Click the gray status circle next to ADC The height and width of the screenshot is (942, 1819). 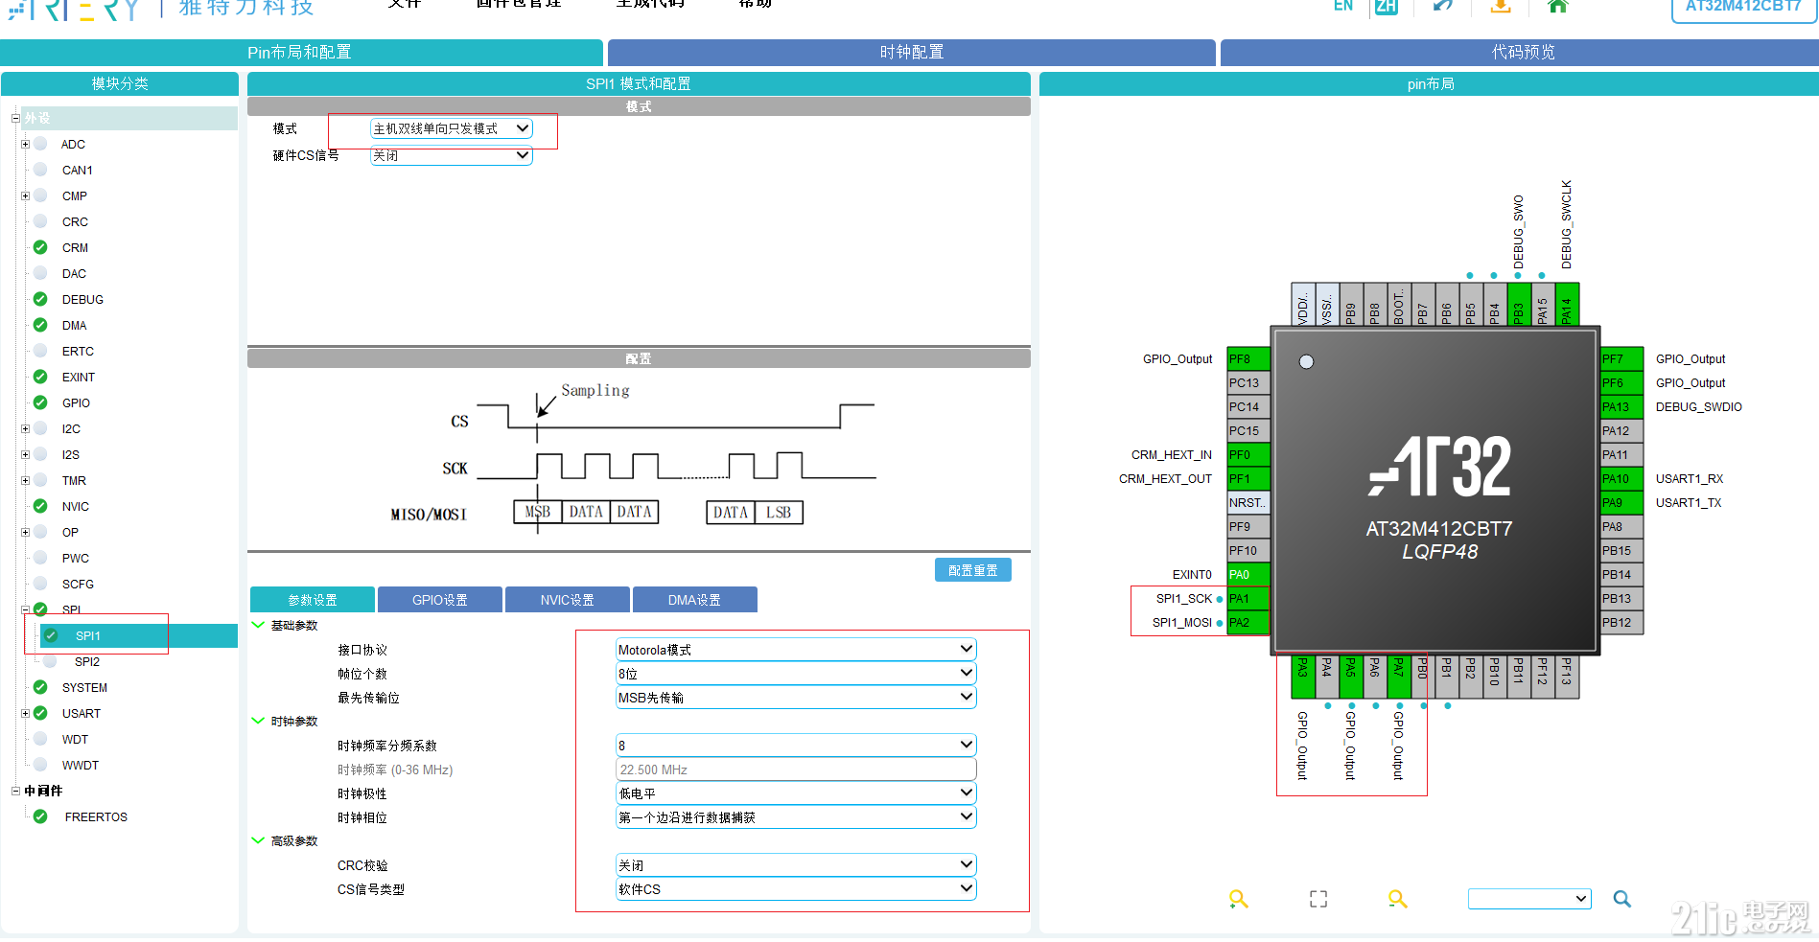[40, 144]
